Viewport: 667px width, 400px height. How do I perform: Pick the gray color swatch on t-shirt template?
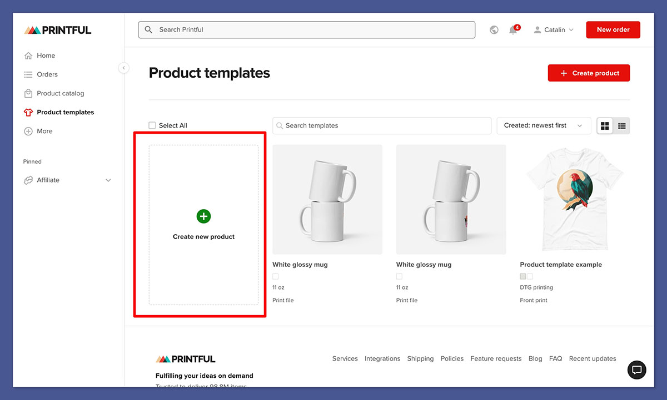[x=523, y=276]
